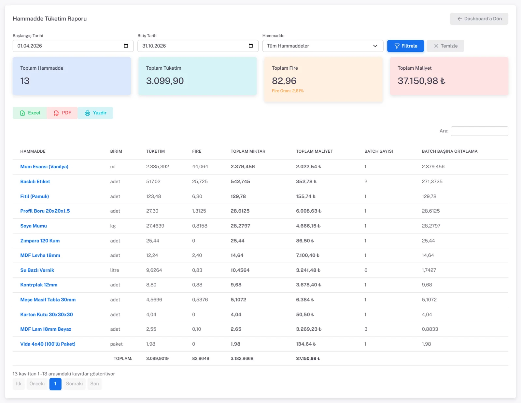Open MDF Lam 18mm Beyaz link

coord(46,329)
